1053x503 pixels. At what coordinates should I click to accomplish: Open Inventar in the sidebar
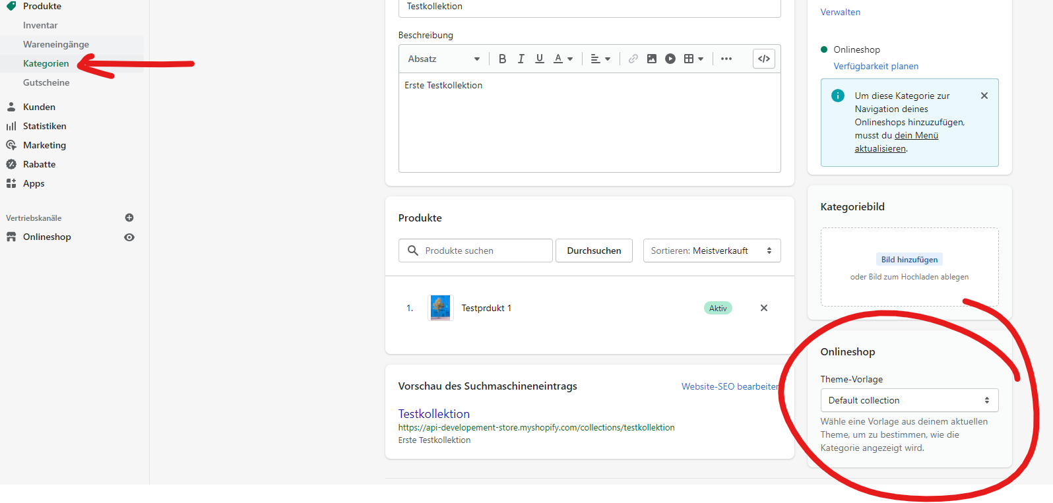click(40, 25)
